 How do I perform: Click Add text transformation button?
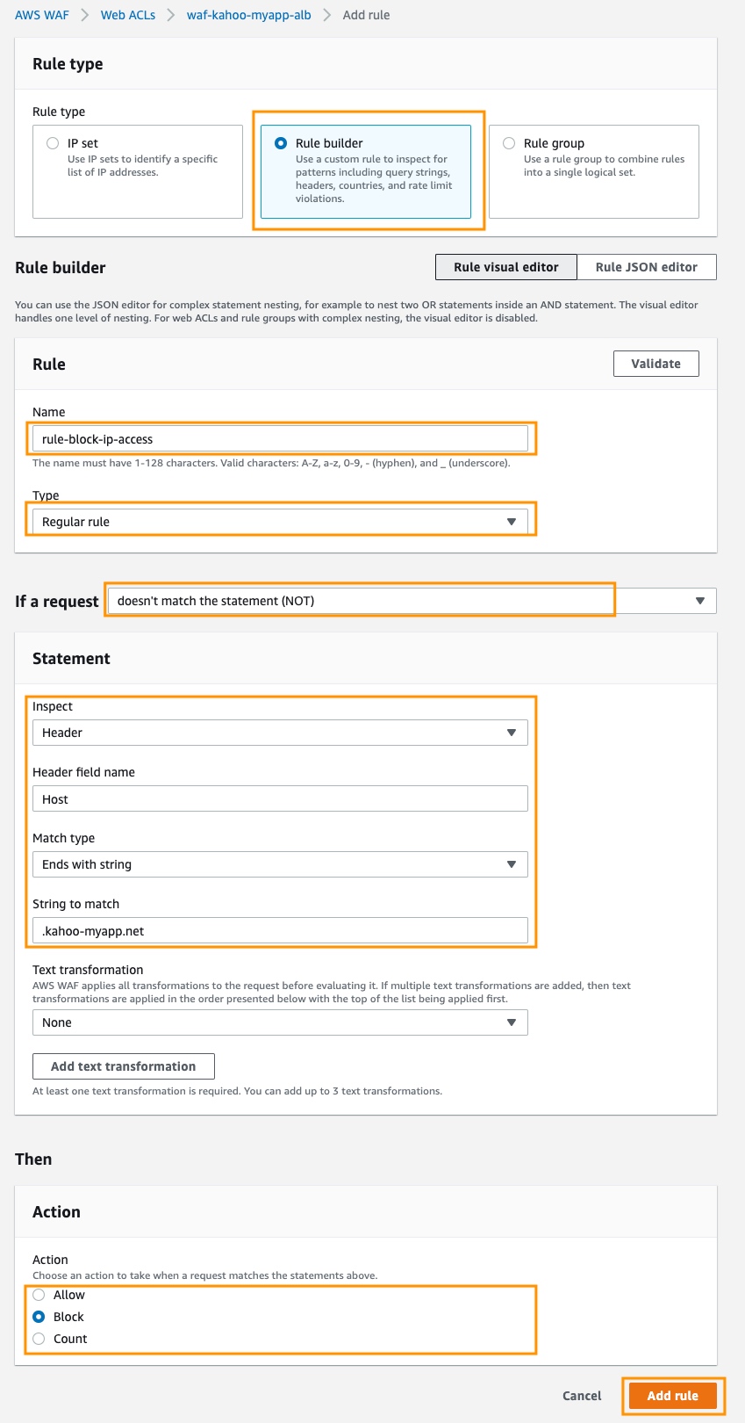pos(124,1066)
